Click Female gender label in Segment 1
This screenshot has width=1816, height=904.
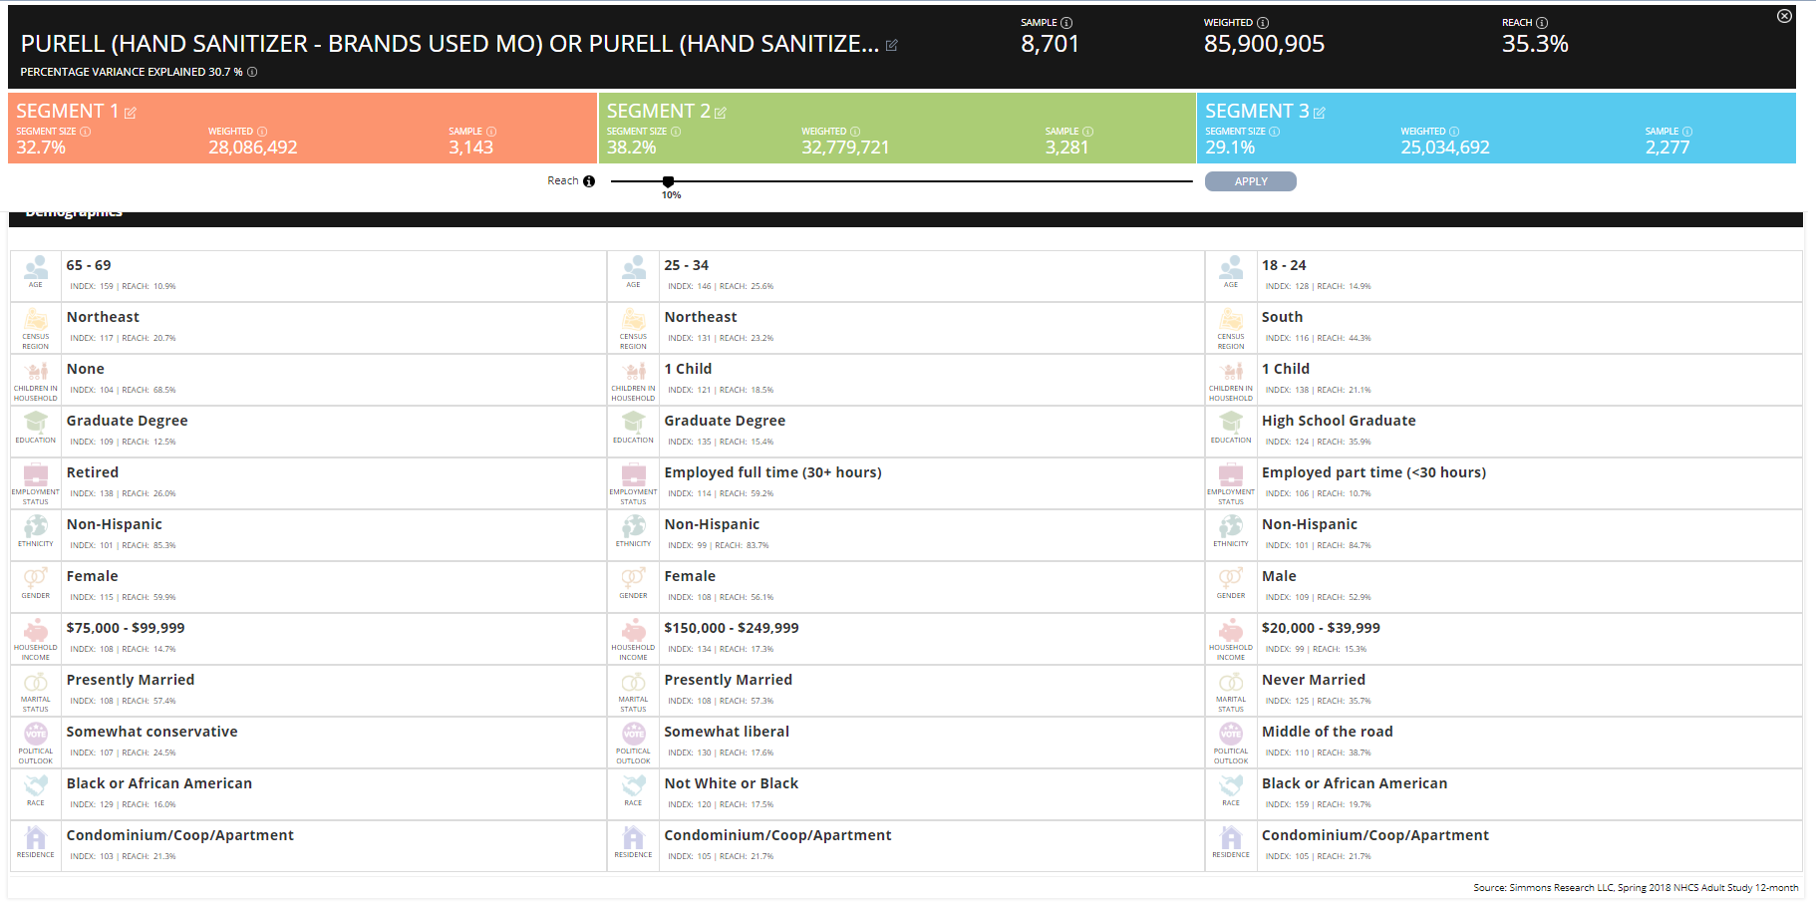(x=92, y=576)
